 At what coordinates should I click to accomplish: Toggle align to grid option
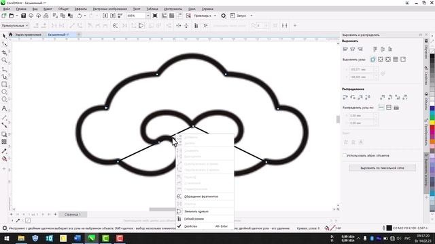tap(396, 59)
